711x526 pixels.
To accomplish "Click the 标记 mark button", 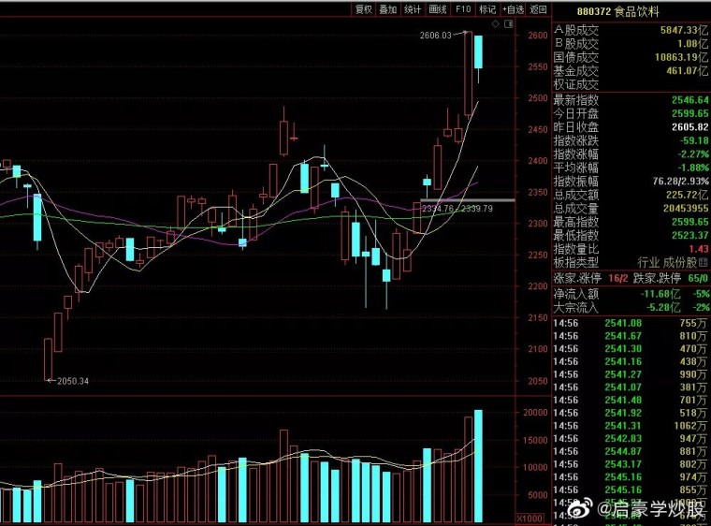I will (487, 9).
